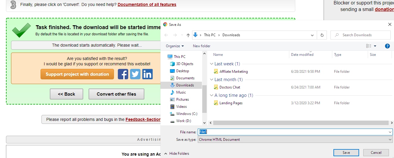The width and height of the screenshot is (394, 158).
Task: Select 3D Objects in the navigation pane
Action: coord(184,64)
